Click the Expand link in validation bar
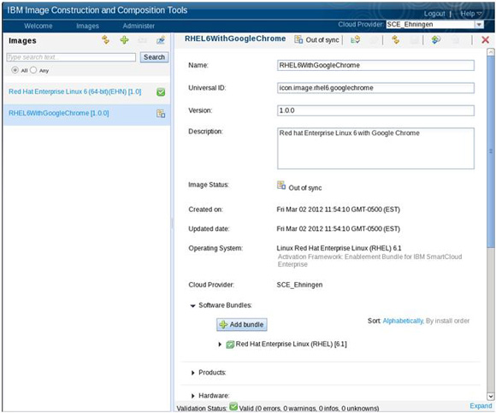 [x=481, y=405]
